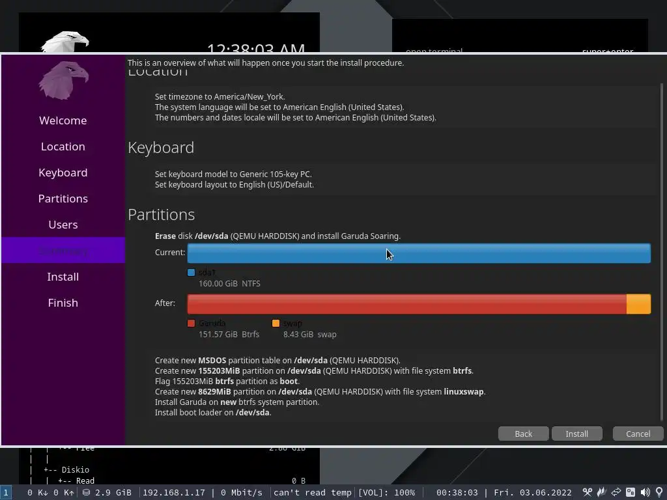Click the Back button
The height and width of the screenshot is (500, 667).
[x=523, y=434]
